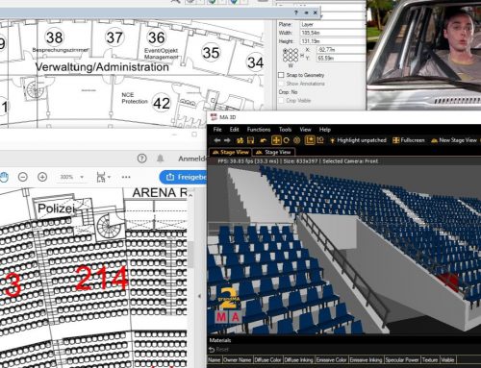Open notifications bell in PDF viewer
481x368 pixels.
pyautogui.click(x=161, y=159)
